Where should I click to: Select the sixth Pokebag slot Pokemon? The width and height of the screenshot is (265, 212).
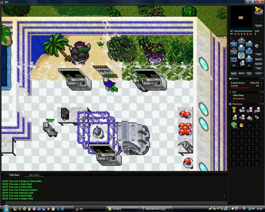(x=242, y=117)
